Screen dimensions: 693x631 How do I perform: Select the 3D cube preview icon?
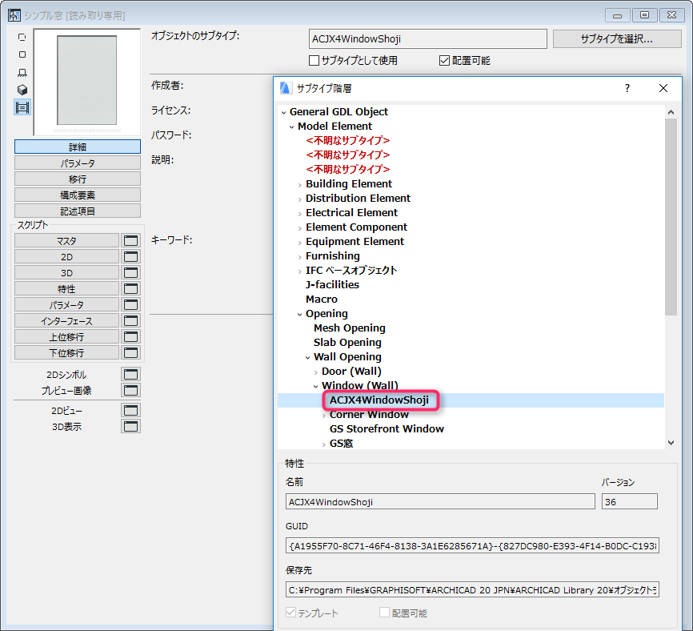pos(22,90)
